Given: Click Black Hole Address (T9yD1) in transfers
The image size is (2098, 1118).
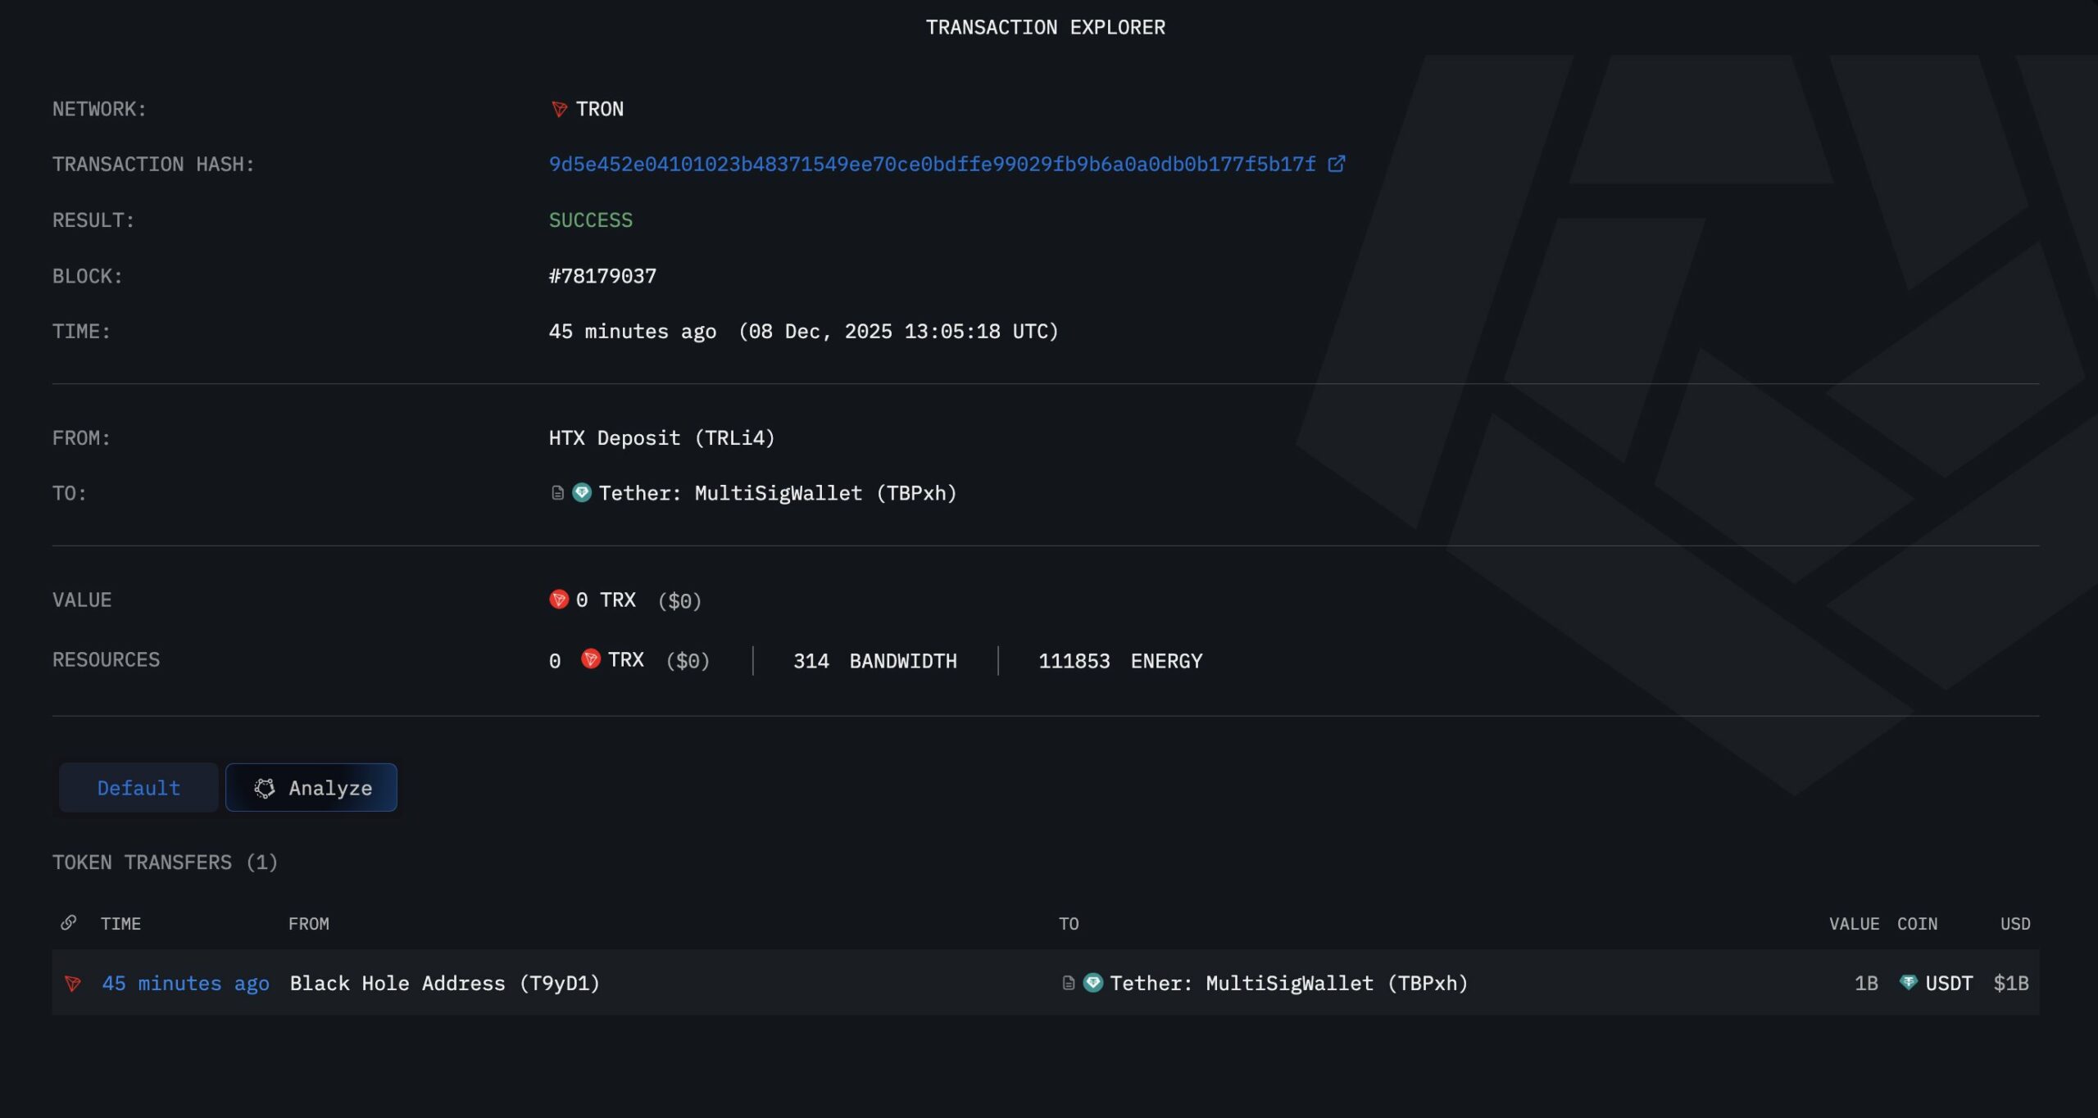Looking at the screenshot, I should pos(444,983).
